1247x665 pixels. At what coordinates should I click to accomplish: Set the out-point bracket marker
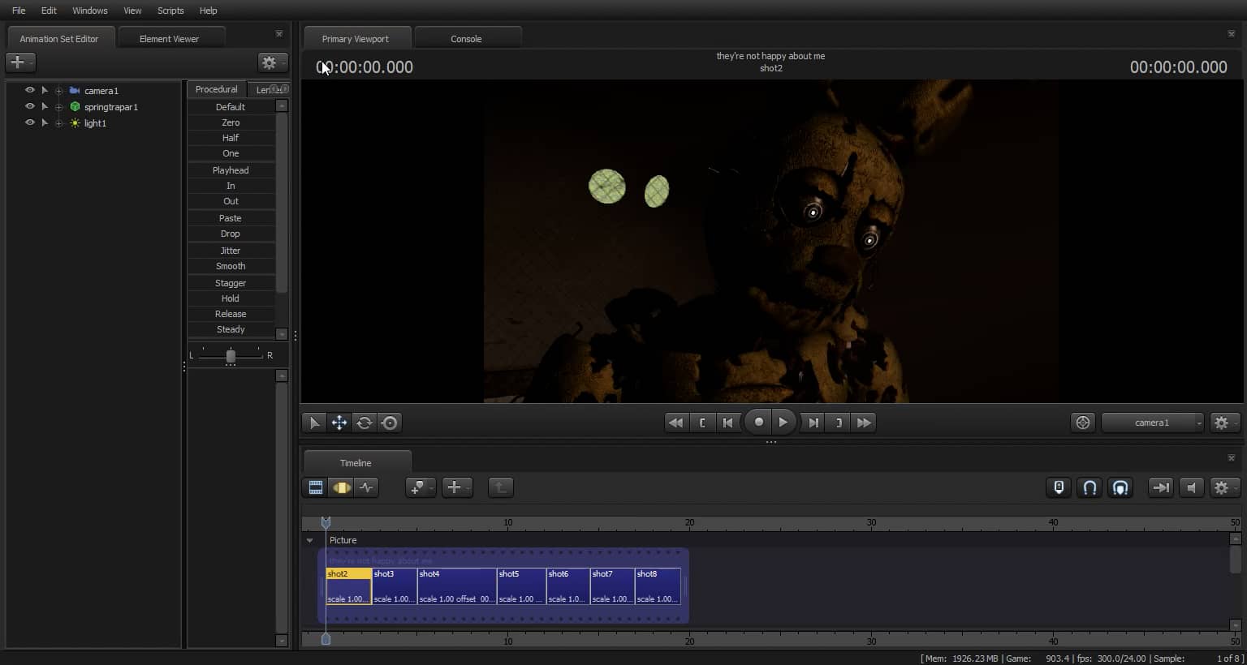839,423
